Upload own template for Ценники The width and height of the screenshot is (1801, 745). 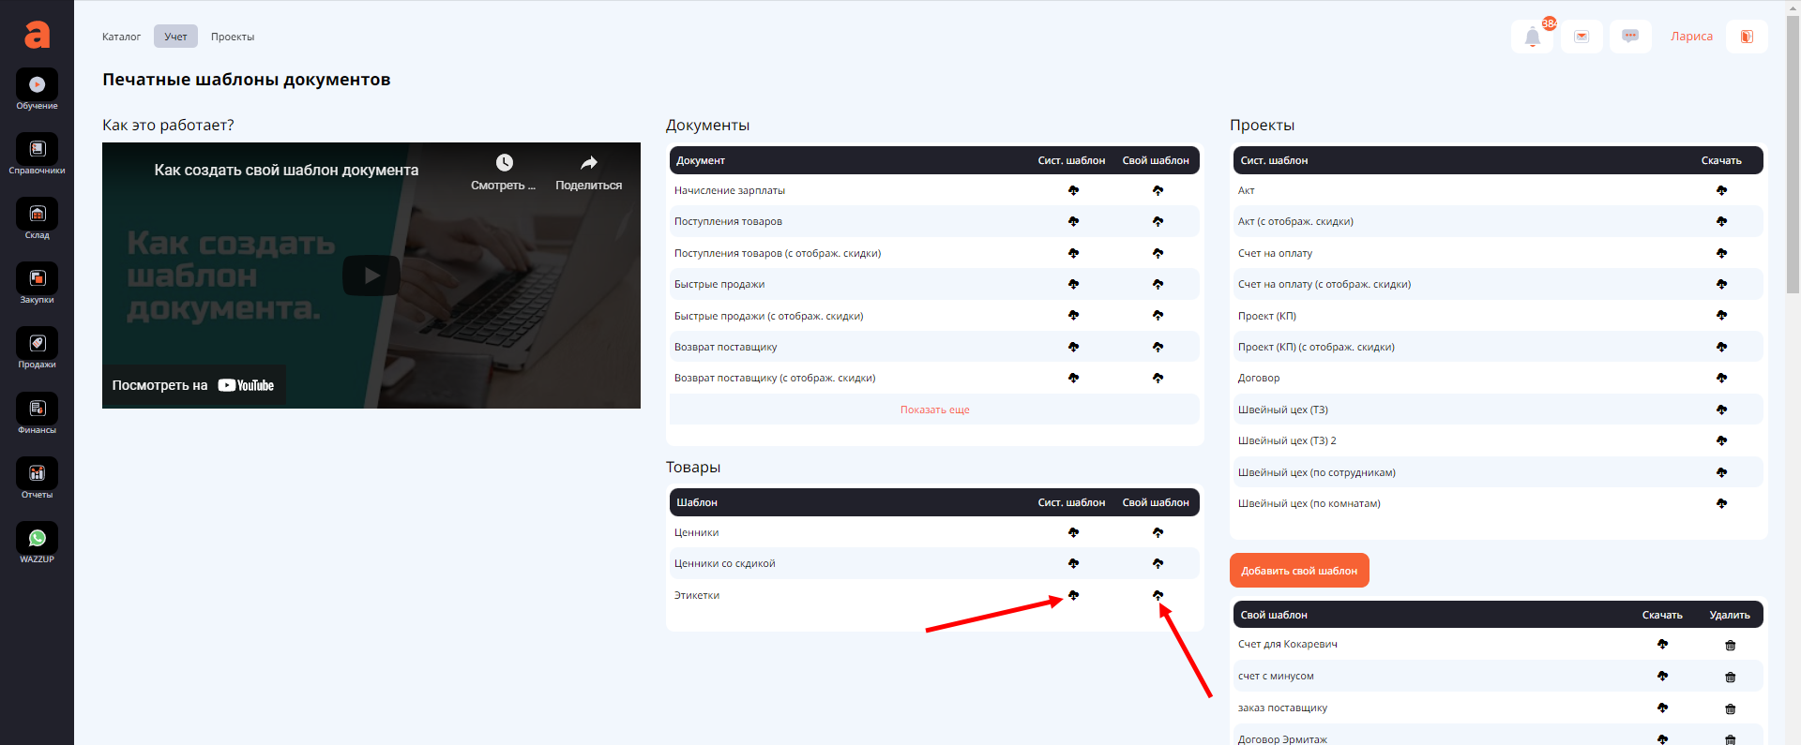[x=1158, y=532]
